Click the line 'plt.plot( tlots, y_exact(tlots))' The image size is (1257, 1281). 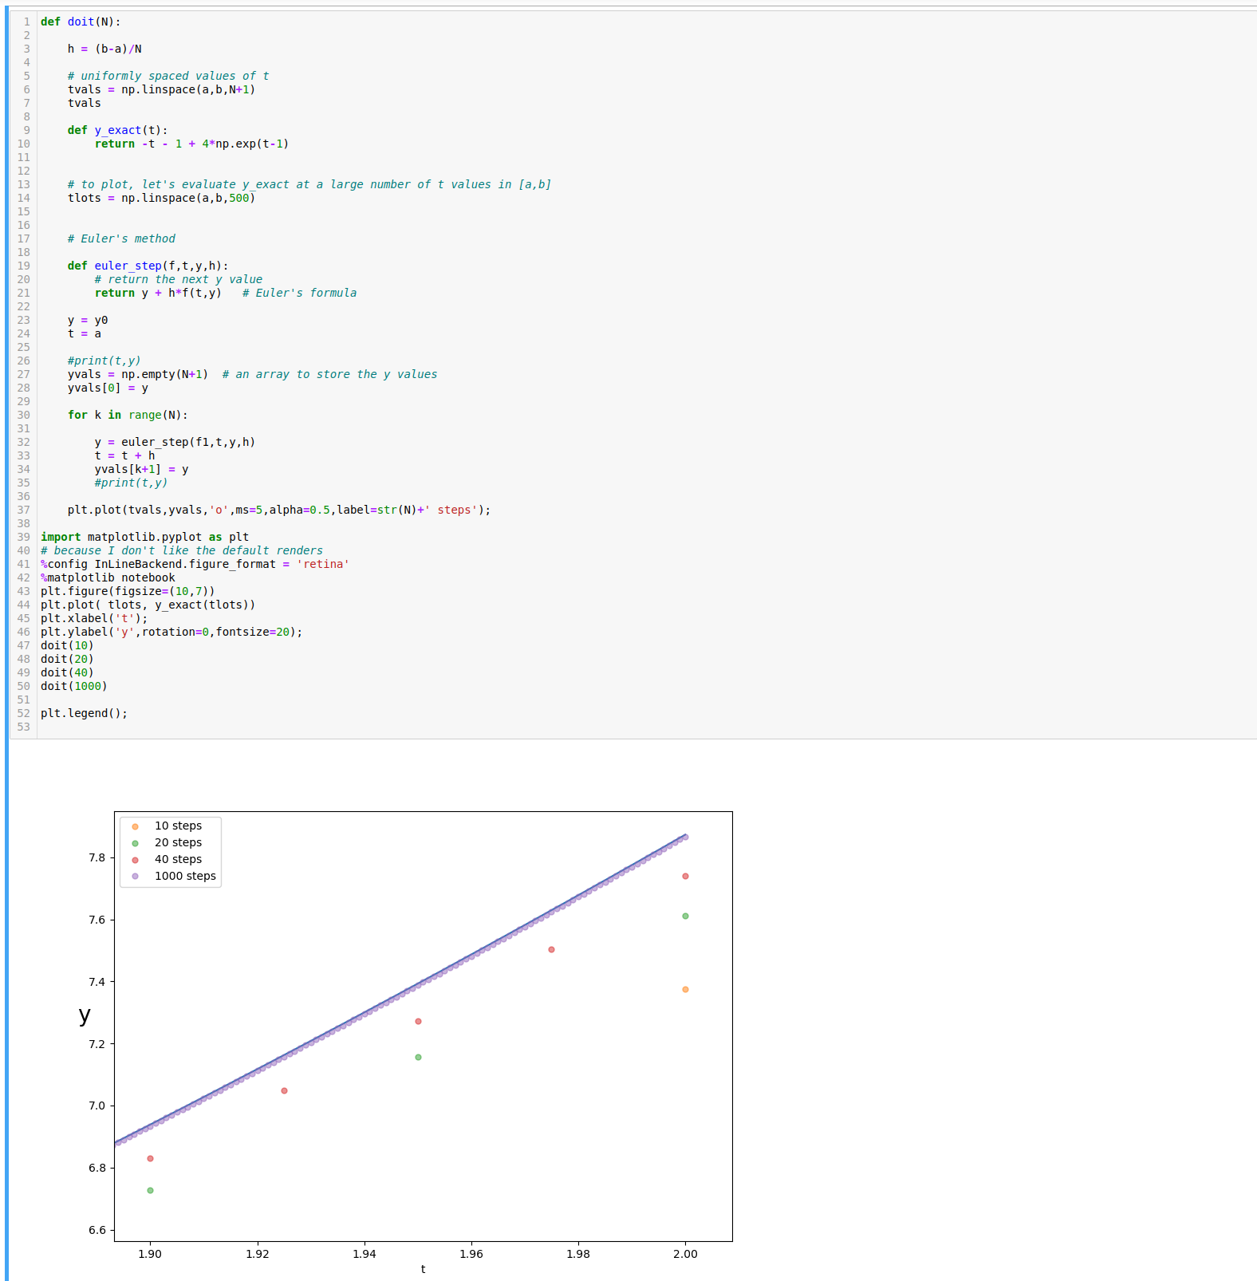point(148,605)
